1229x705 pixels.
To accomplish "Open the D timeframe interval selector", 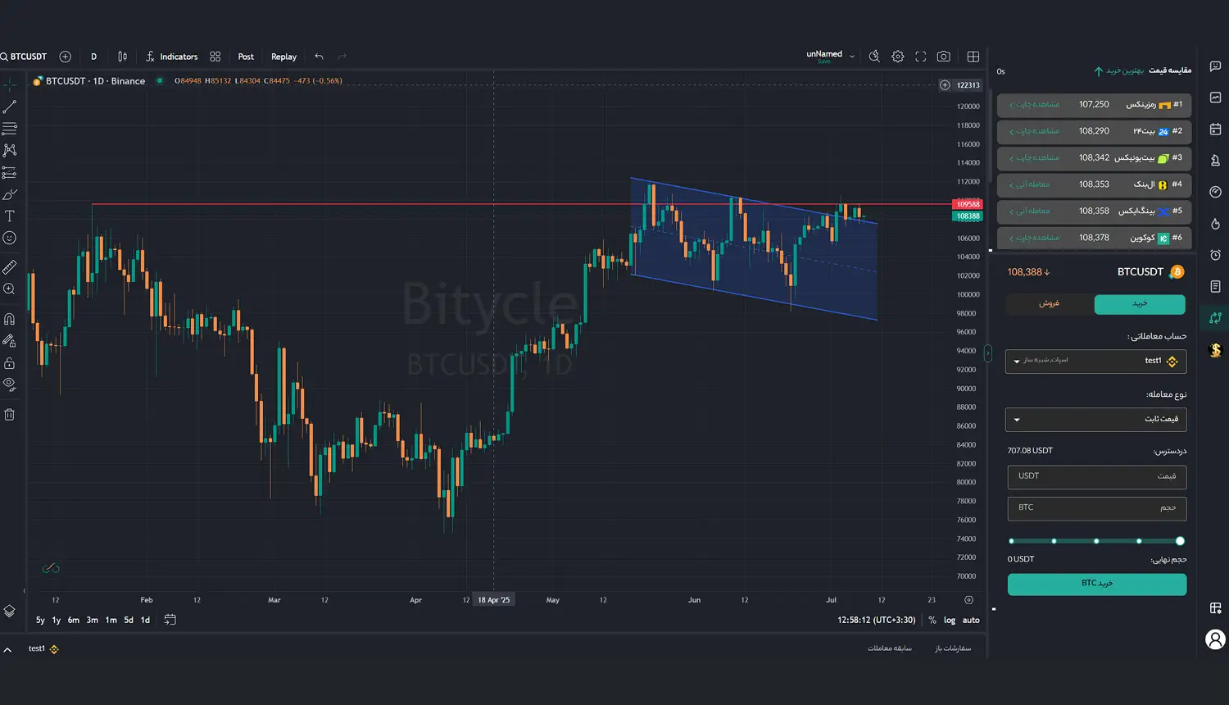I will point(93,57).
